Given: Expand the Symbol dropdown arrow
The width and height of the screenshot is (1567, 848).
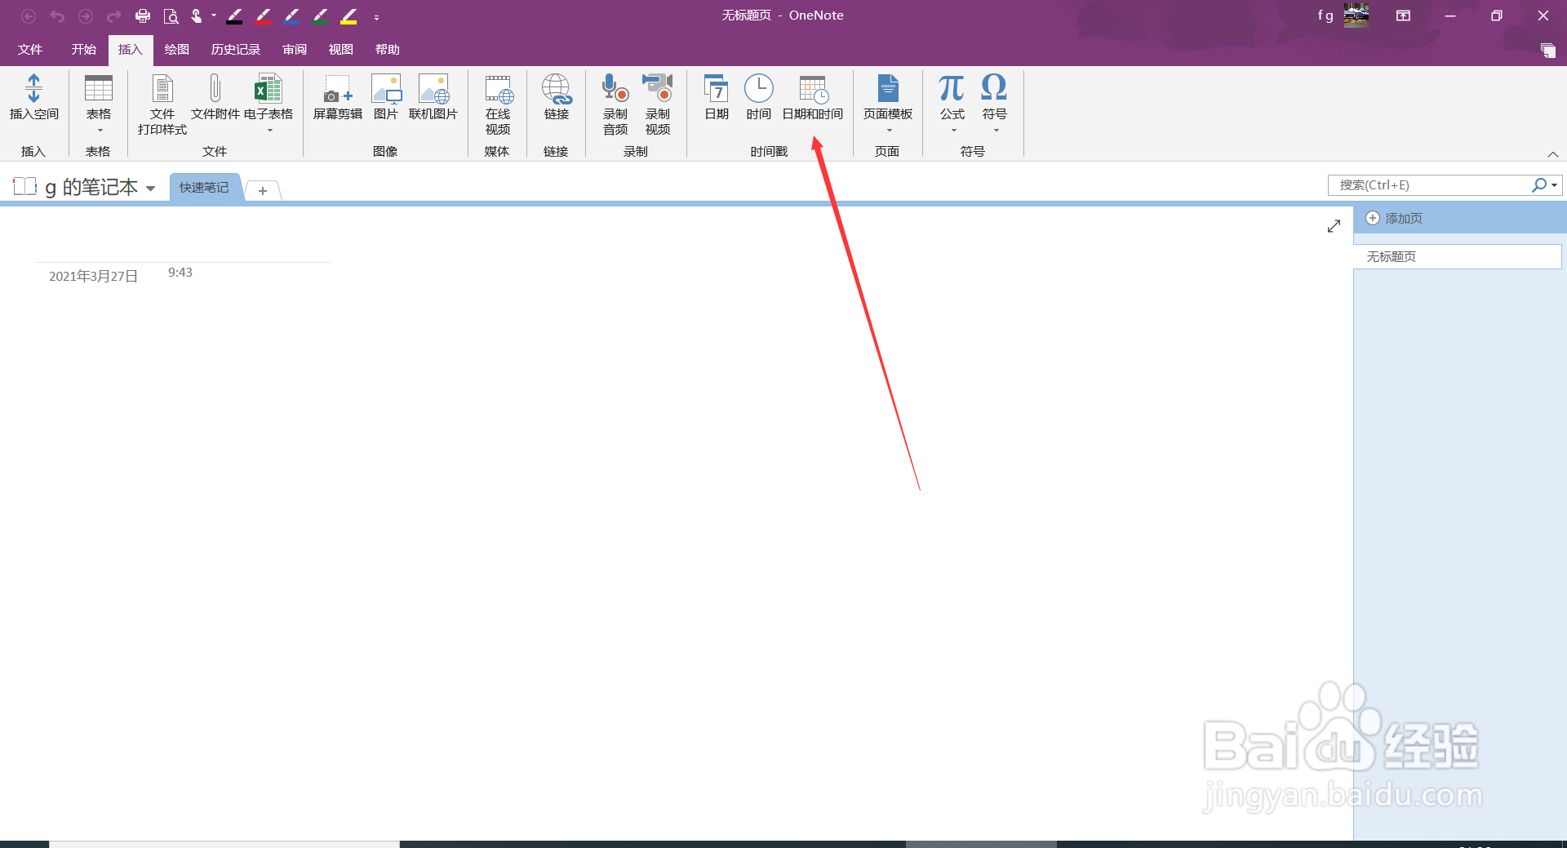Looking at the screenshot, I should pyautogui.click(x=996, y=131).
